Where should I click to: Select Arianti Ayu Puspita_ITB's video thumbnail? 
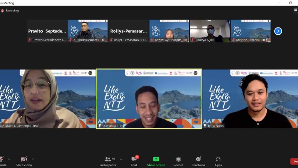[169, 31]
